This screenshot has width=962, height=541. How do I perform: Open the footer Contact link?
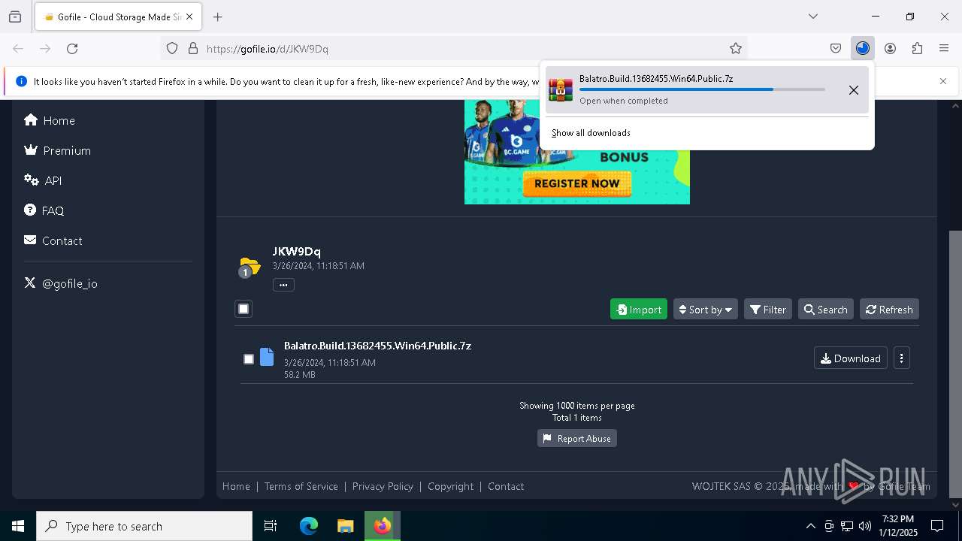(x=506, y=486)
